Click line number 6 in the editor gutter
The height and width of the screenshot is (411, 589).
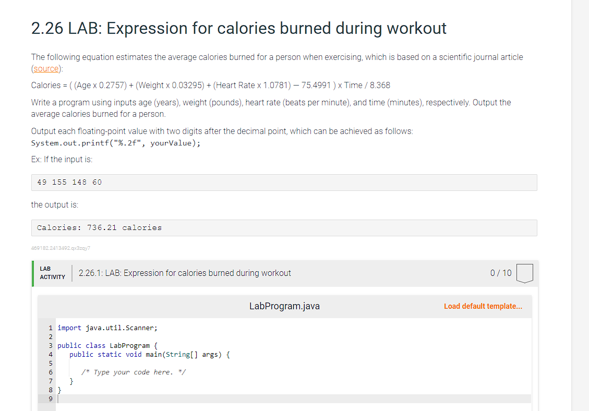coord(50,372)
